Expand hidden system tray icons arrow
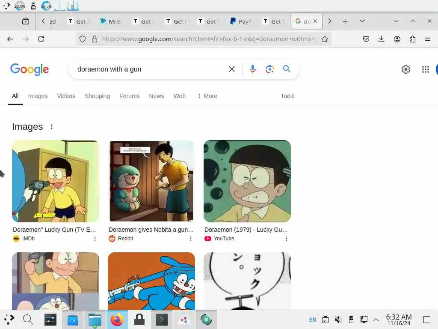 [376, 320]
